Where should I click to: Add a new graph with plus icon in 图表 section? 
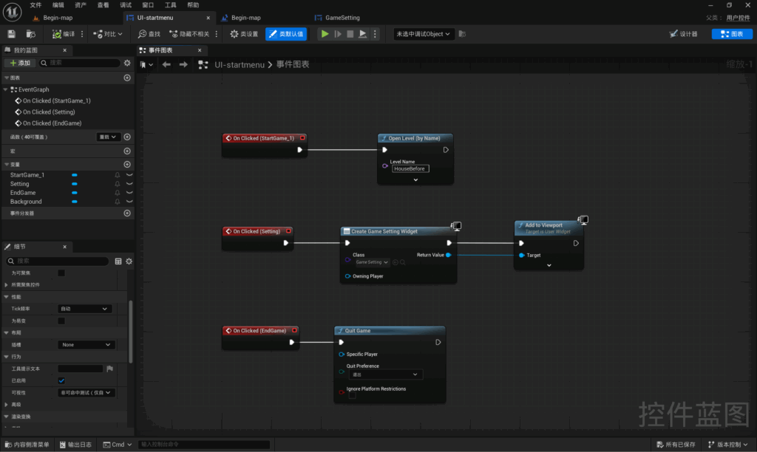pos(127,78)
